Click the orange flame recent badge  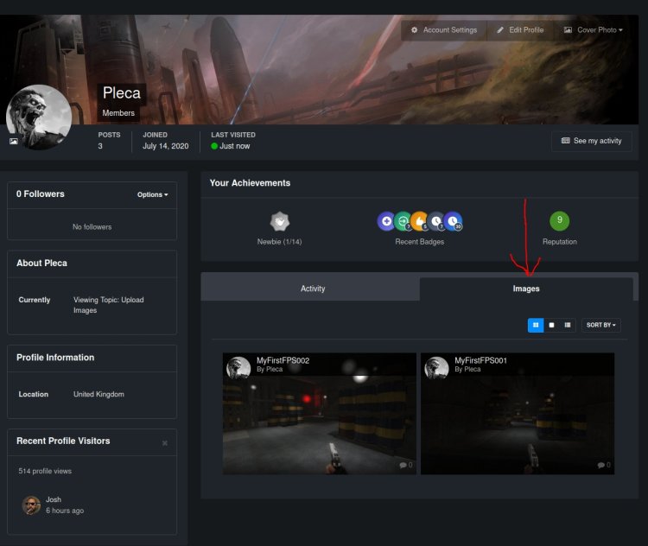[420, 221]
